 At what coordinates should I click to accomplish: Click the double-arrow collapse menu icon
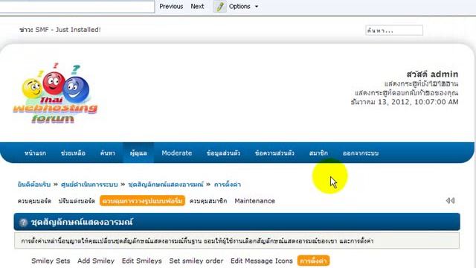450,200
